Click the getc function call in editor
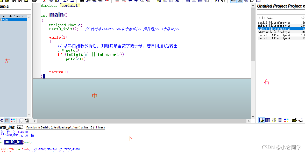 (70, 50)
